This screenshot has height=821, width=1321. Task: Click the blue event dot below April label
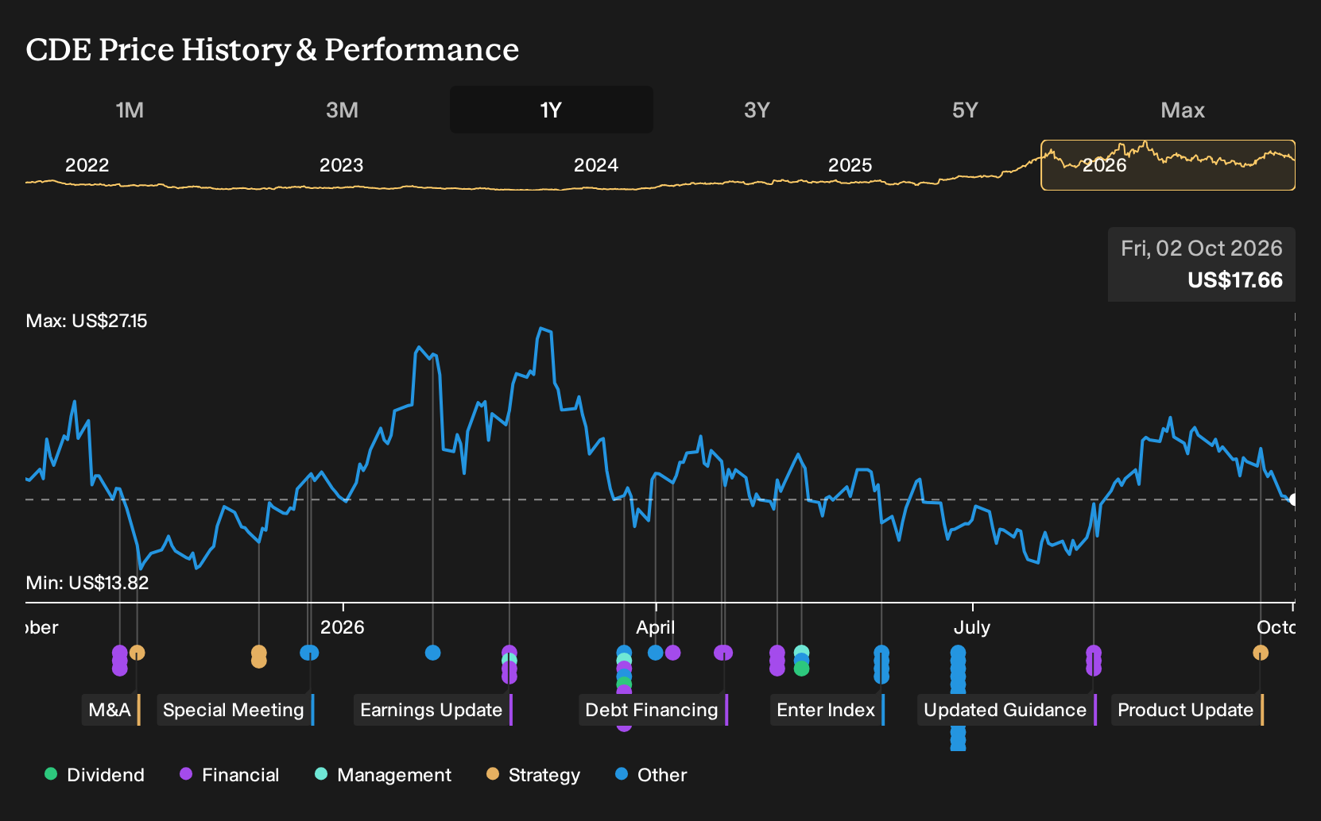655,653
